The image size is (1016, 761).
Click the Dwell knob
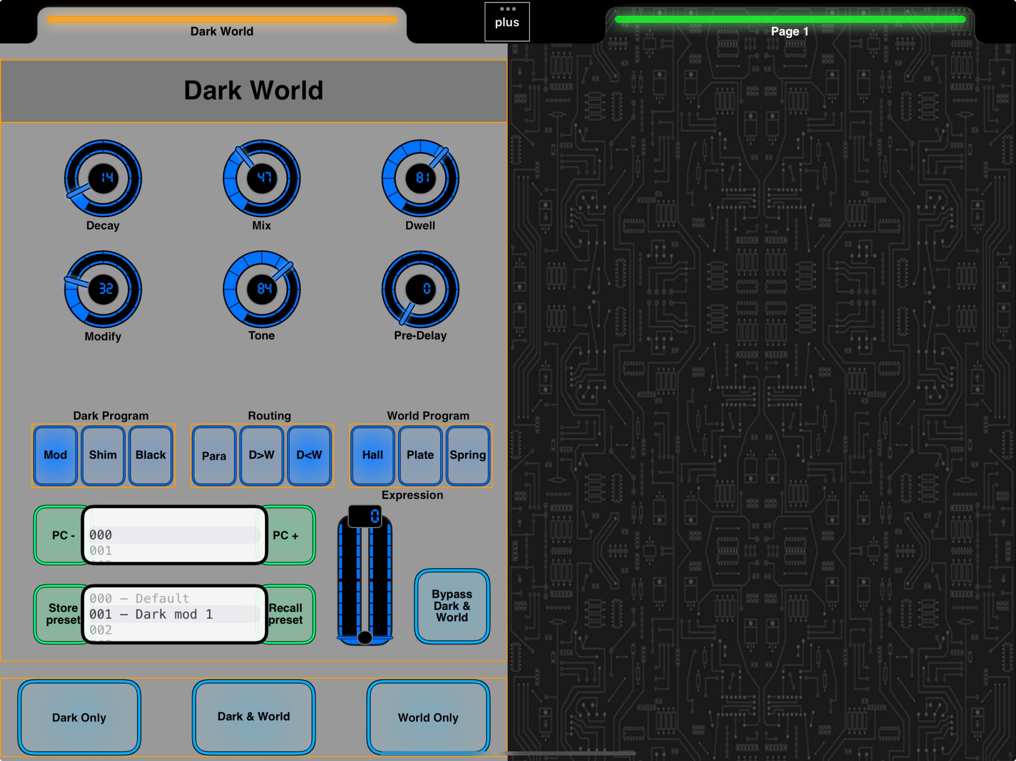420,178
